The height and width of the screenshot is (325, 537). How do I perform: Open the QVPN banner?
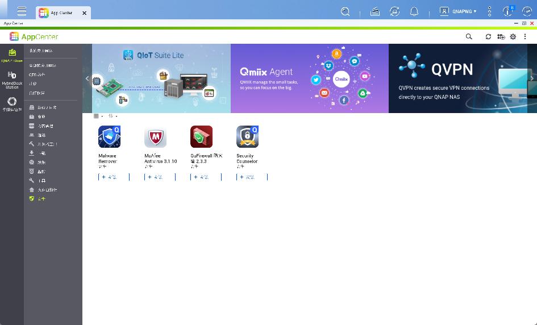(x=458, y=78)
